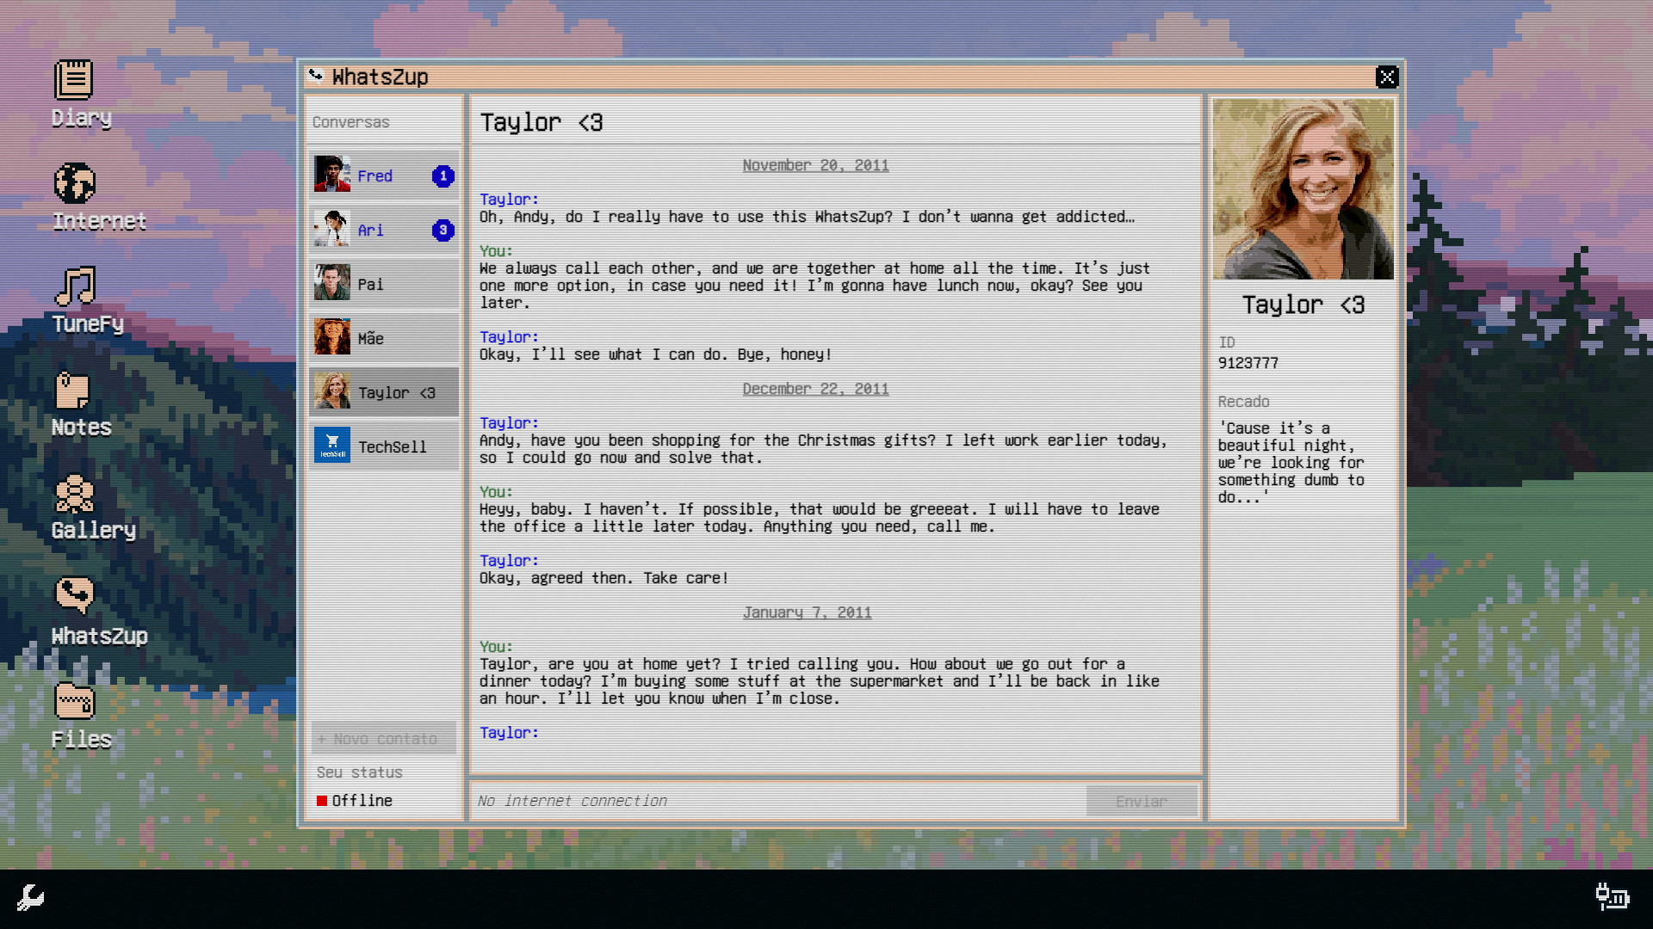This screenshot has height=929, width=1653.
Task: Open the Diary app icon
Action: coord(74,80)
